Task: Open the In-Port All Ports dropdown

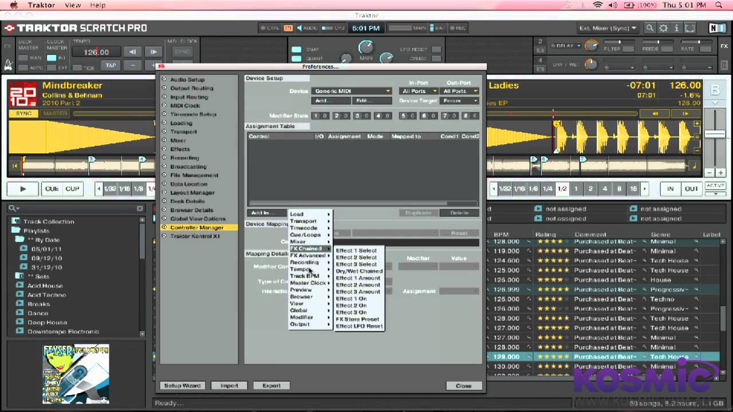Action: click(419, 91)
